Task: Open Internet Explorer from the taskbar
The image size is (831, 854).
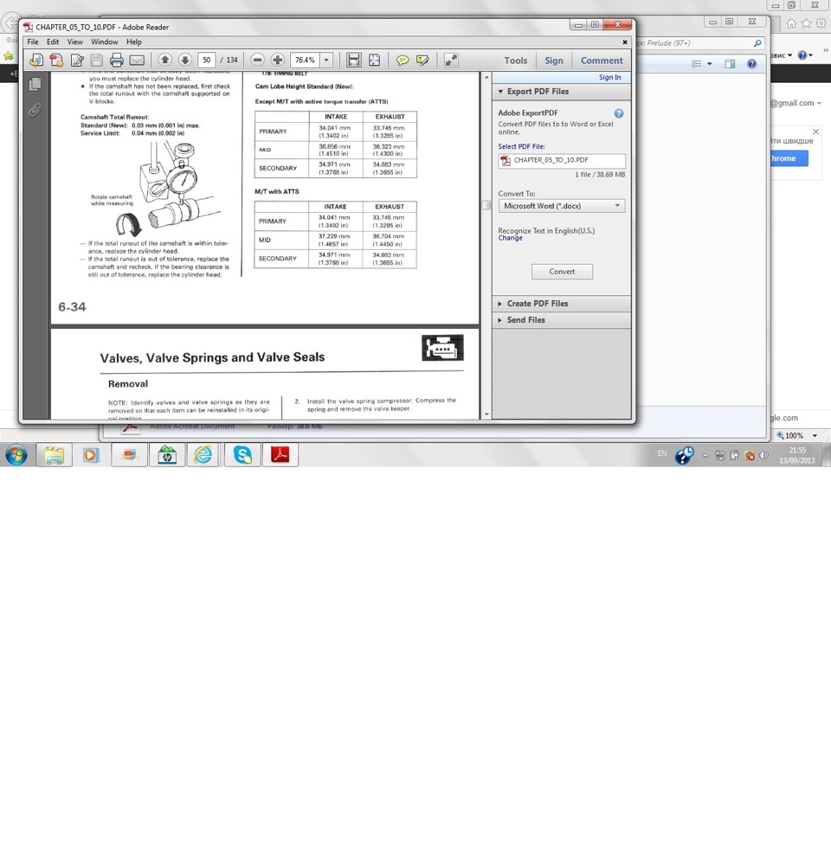Action: click(203, 455)
